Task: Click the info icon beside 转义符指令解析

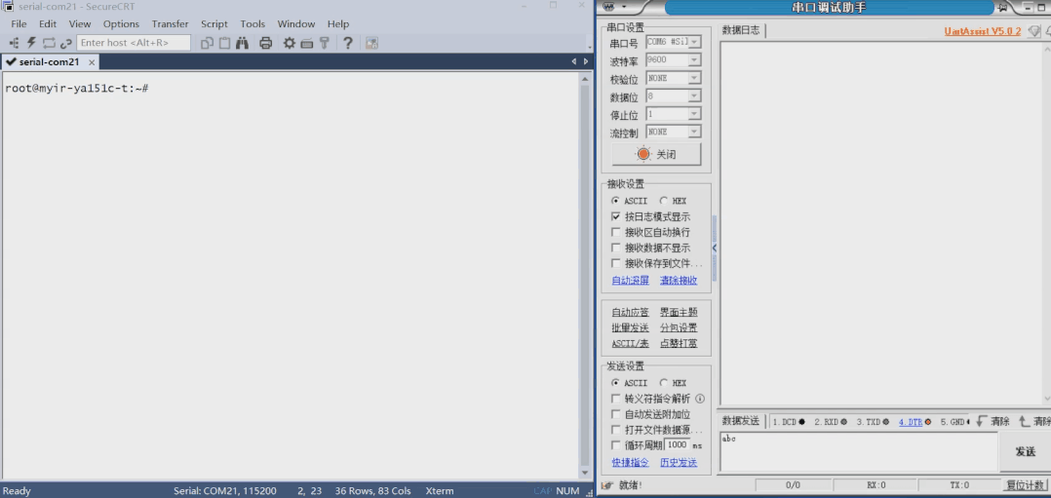Action: tap(700, 399)
